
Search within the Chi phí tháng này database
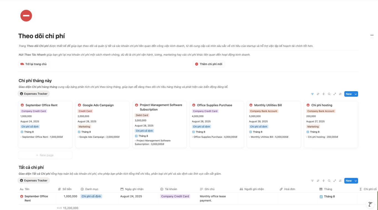(x=329, y=94)
